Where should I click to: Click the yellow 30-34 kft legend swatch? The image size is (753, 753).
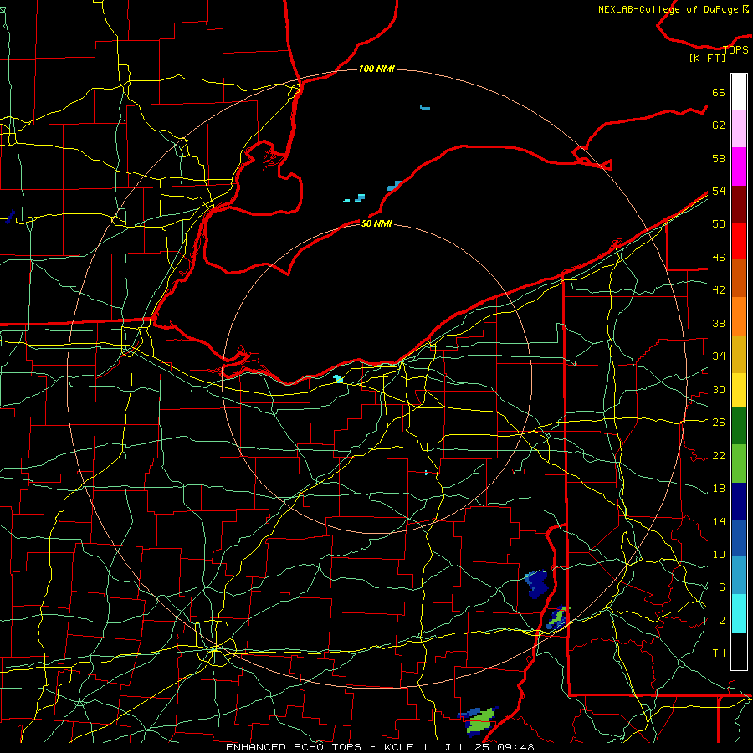(x=739, y=390)
